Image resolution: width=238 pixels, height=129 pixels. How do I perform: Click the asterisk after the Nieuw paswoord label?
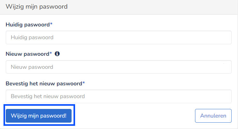point(51,53)
